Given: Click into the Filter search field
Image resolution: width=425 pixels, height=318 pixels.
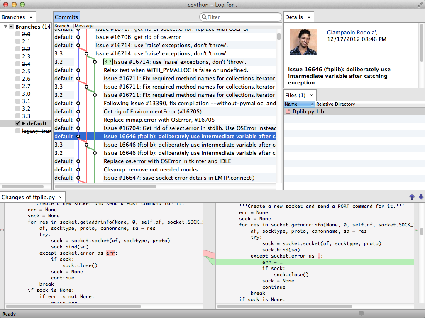Looking at the screenshot, I should coord(241,17).
